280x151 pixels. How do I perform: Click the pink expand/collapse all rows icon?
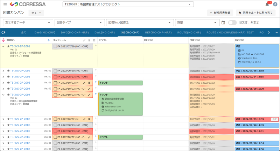click(3, 40)
